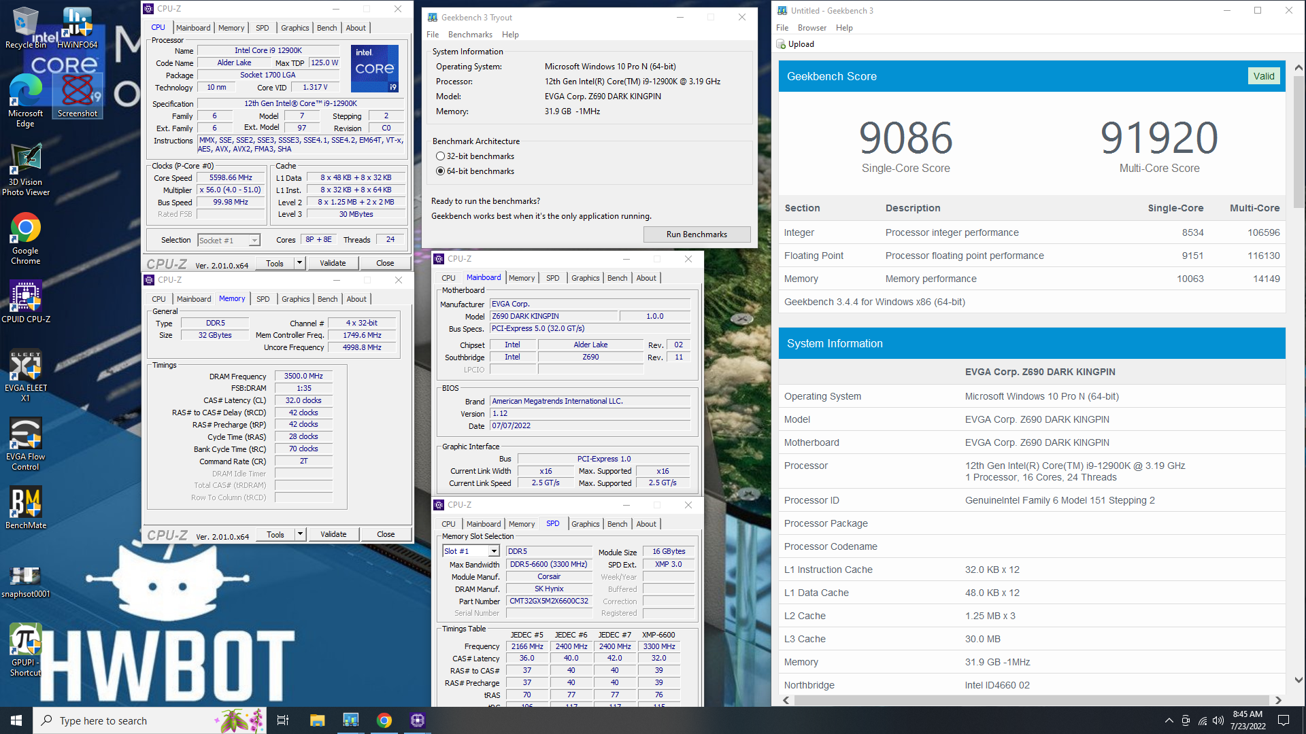Screen dimensions: 1306x734
Task: Click the Geekbench taskbar icon
Action: [x=351, y=720]
